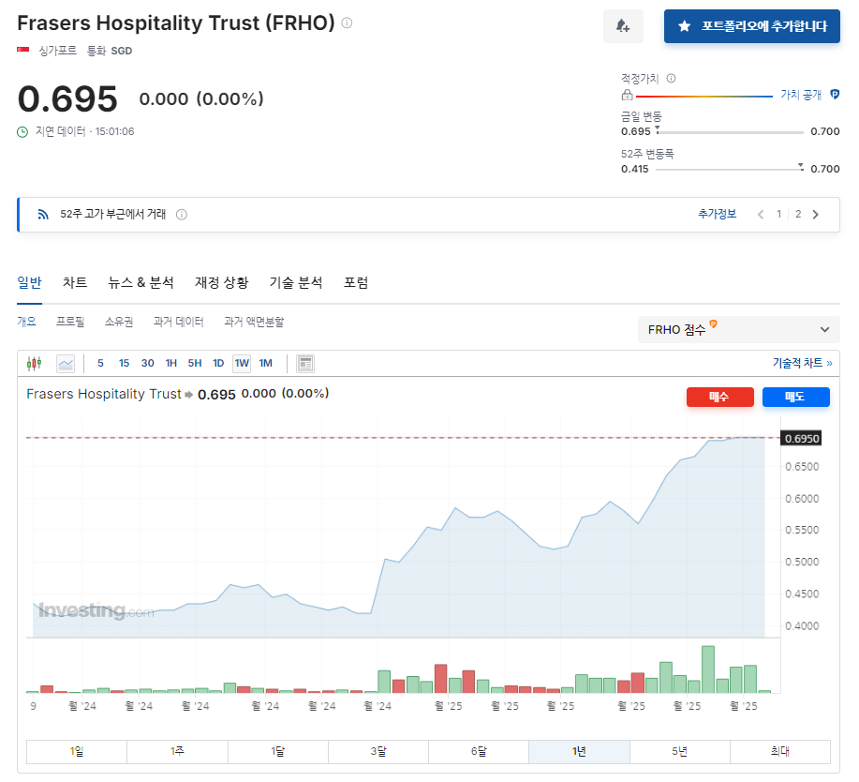The image size is (859, 782).
Task: Click the 0.6950 price label on axis
Action: click(801, 438)
